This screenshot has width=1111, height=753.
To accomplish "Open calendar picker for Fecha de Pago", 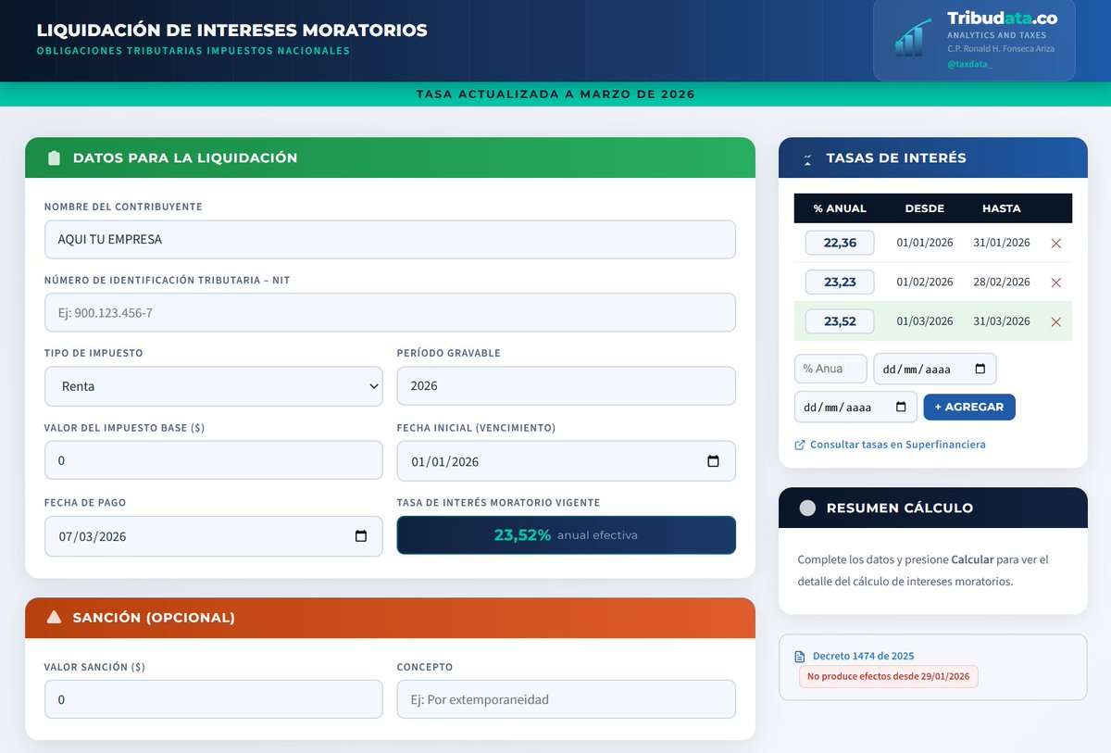I will 361,536.
